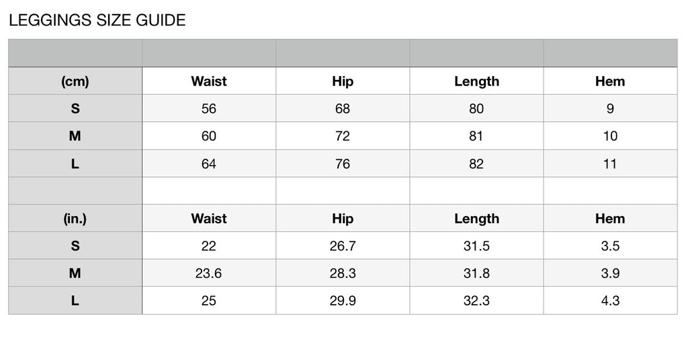Viewport: 688px width, 337px height.
Task: Select the M row label in the inches table
Action: point(75,273)
